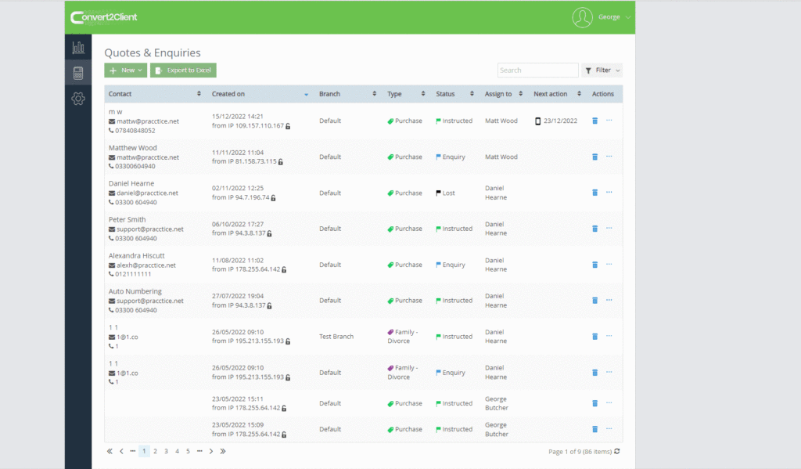
Task: Open more actions for Auto Numbering row
Action: point(609,300)
